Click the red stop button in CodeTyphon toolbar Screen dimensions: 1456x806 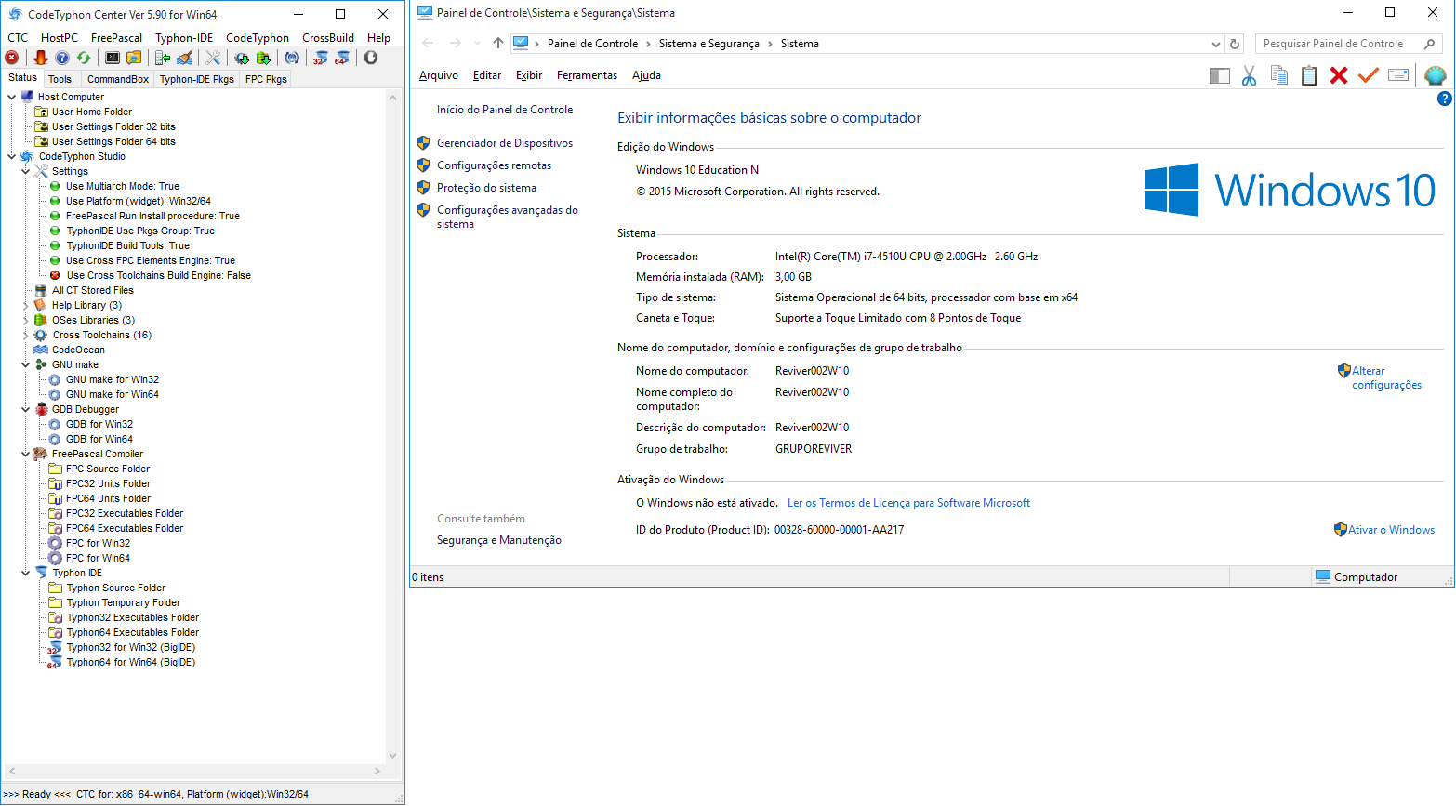(x=12, y=58)
